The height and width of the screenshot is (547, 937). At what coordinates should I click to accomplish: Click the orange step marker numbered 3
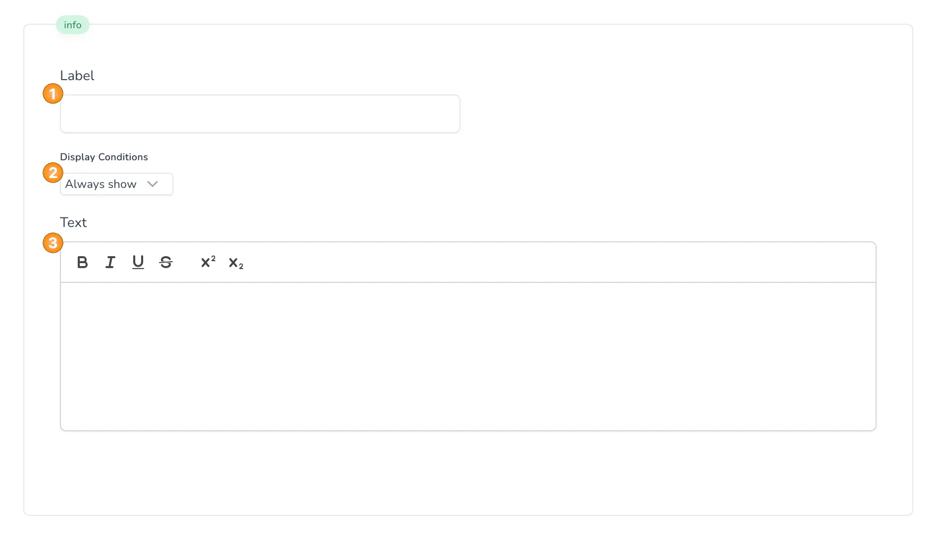click(52, 243)
